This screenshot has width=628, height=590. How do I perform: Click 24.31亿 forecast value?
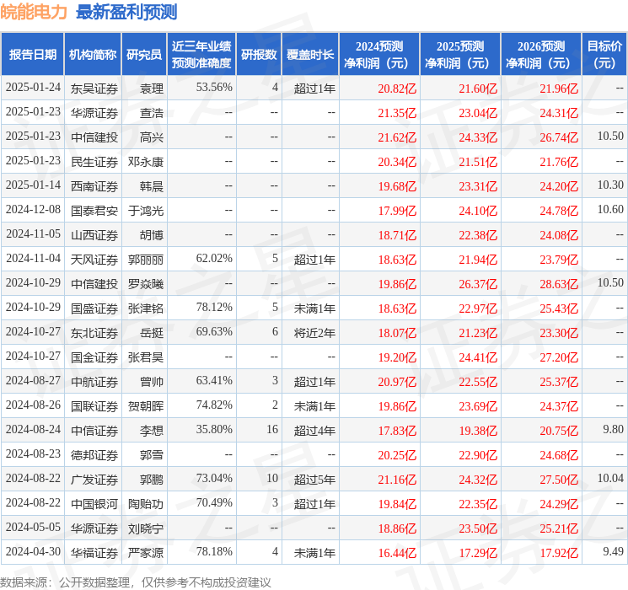[x=559, y=113]
